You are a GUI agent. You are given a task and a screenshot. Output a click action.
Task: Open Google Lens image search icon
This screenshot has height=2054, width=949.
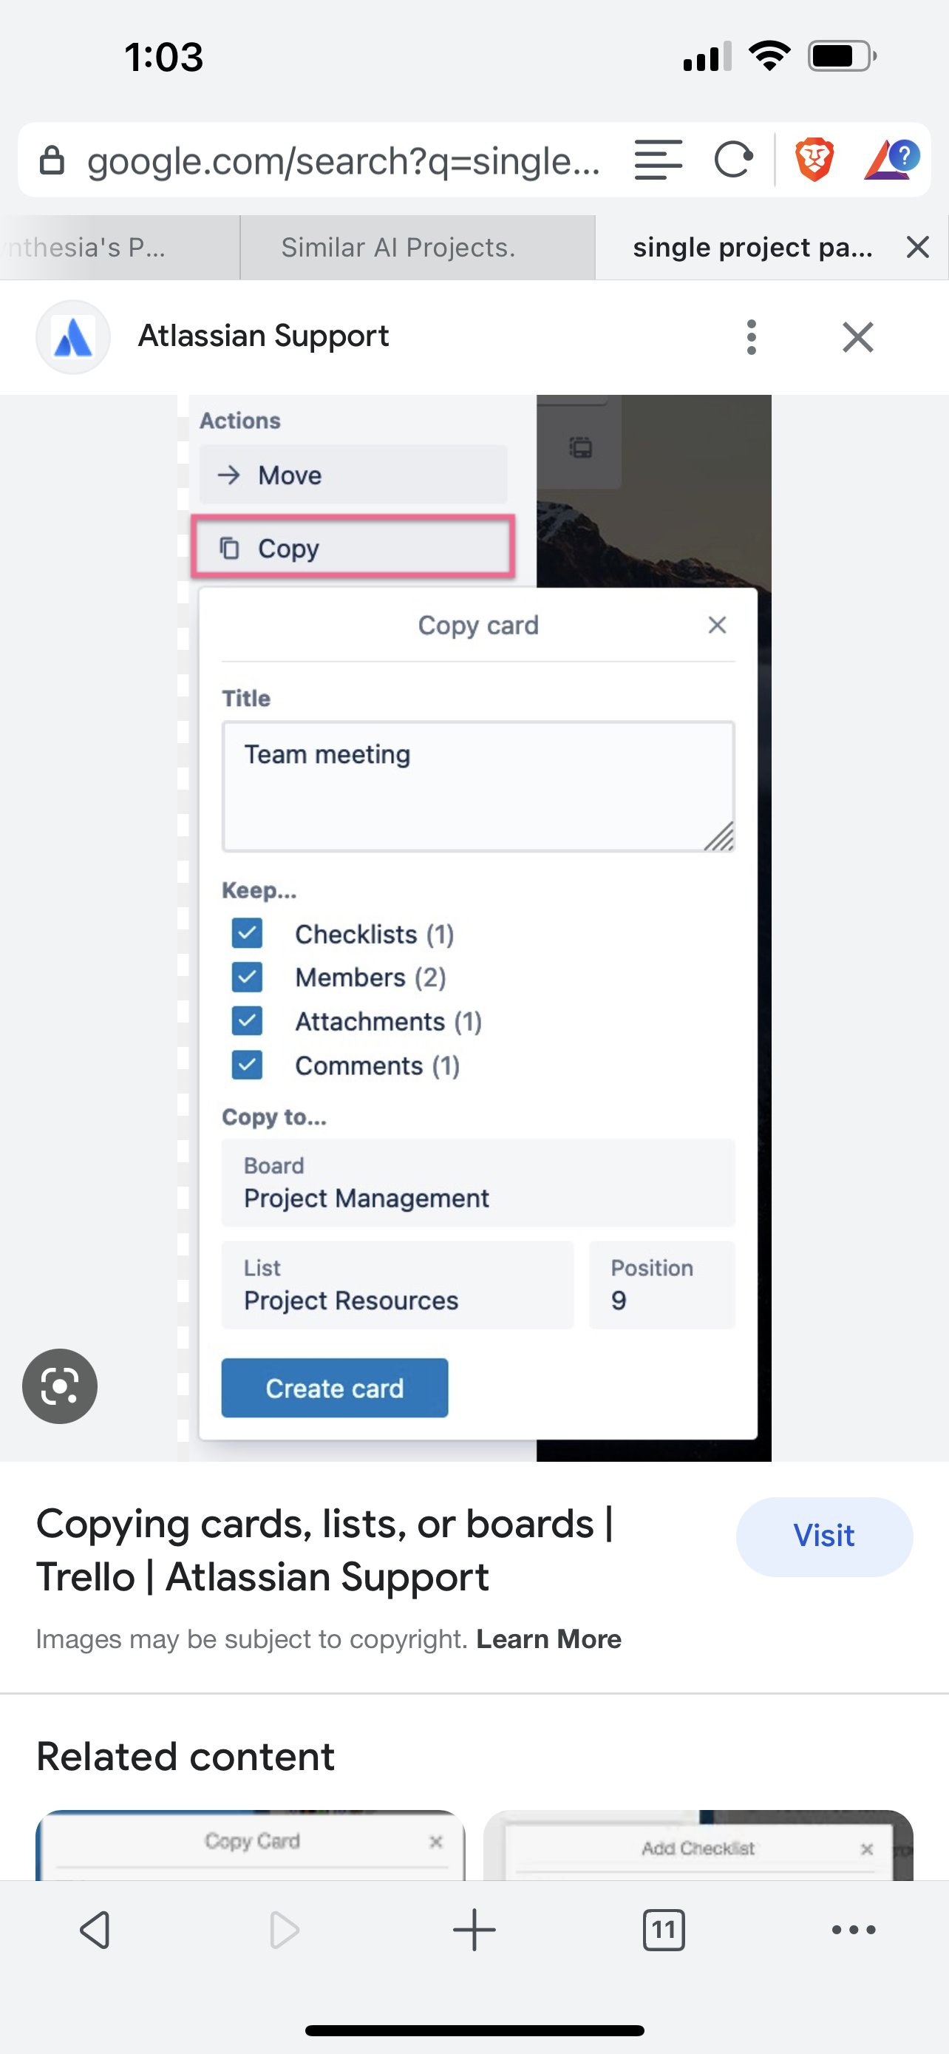(x=60, y=1386)
